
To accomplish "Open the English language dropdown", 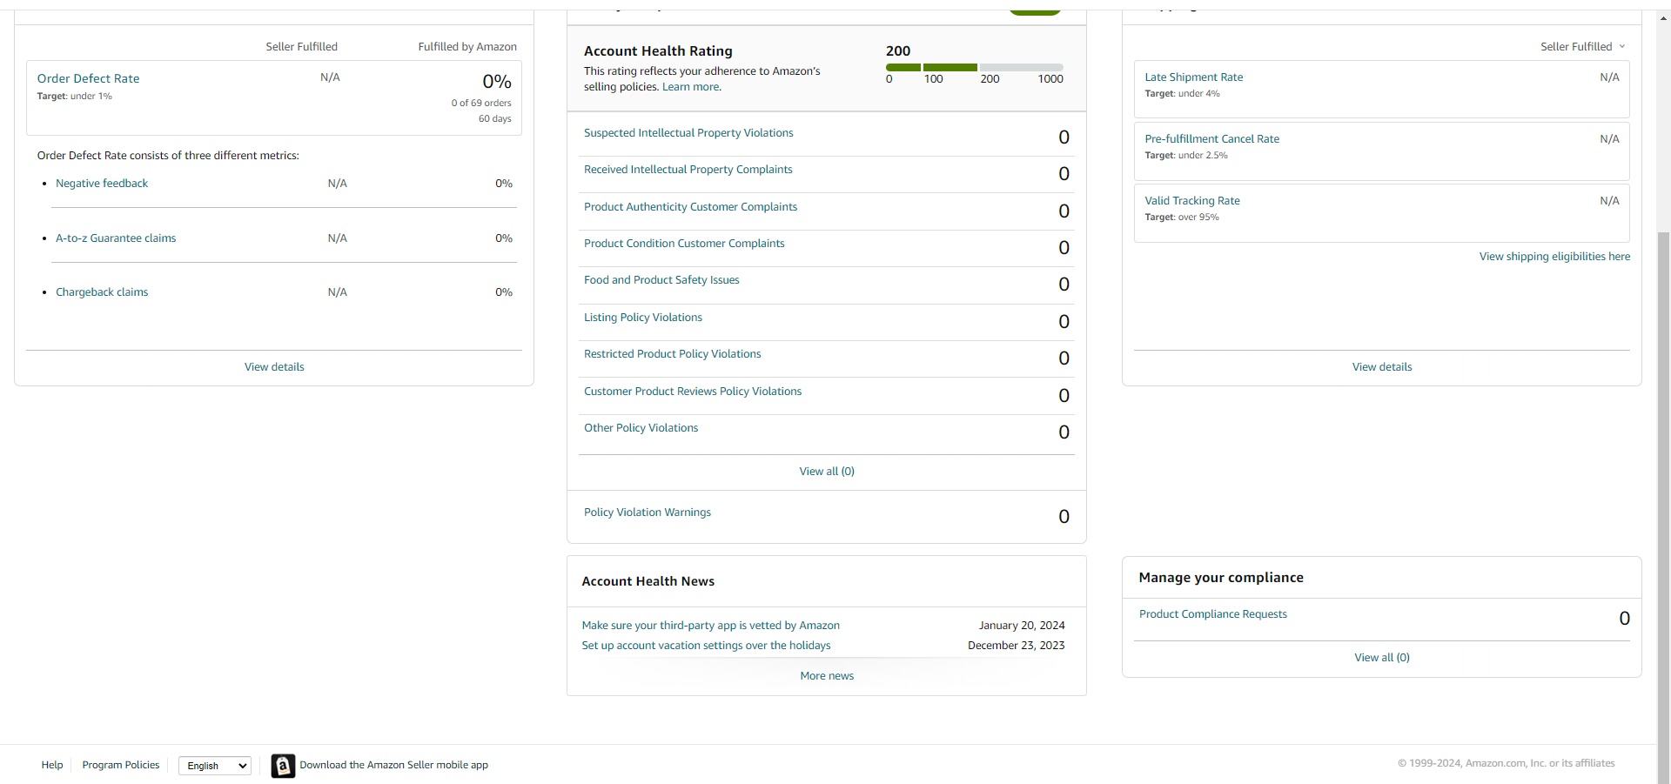I will [x=215, y=766].
